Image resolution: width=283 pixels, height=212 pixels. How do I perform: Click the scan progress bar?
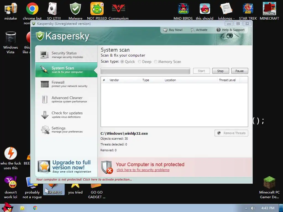tap(145, 71)
